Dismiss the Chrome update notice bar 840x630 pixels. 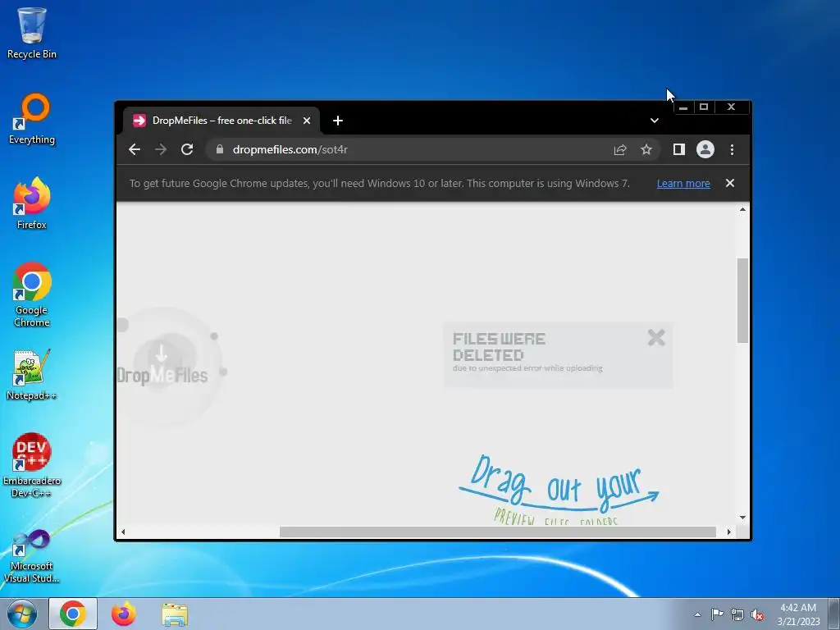coord(729,183)
